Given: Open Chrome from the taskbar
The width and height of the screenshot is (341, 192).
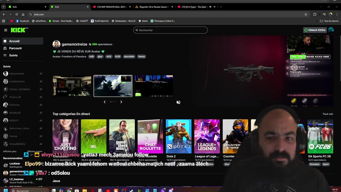Looking at the screenshot, I should pyautogui.click(x=69, y=191).
